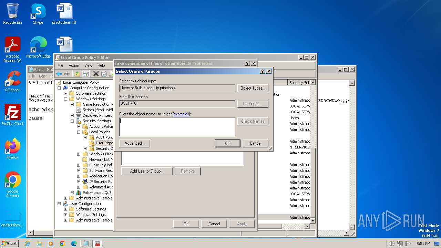The width and height of the screenshot is (441, 248).
Task: Collapse Local Policies node
Action: point(79,132)
